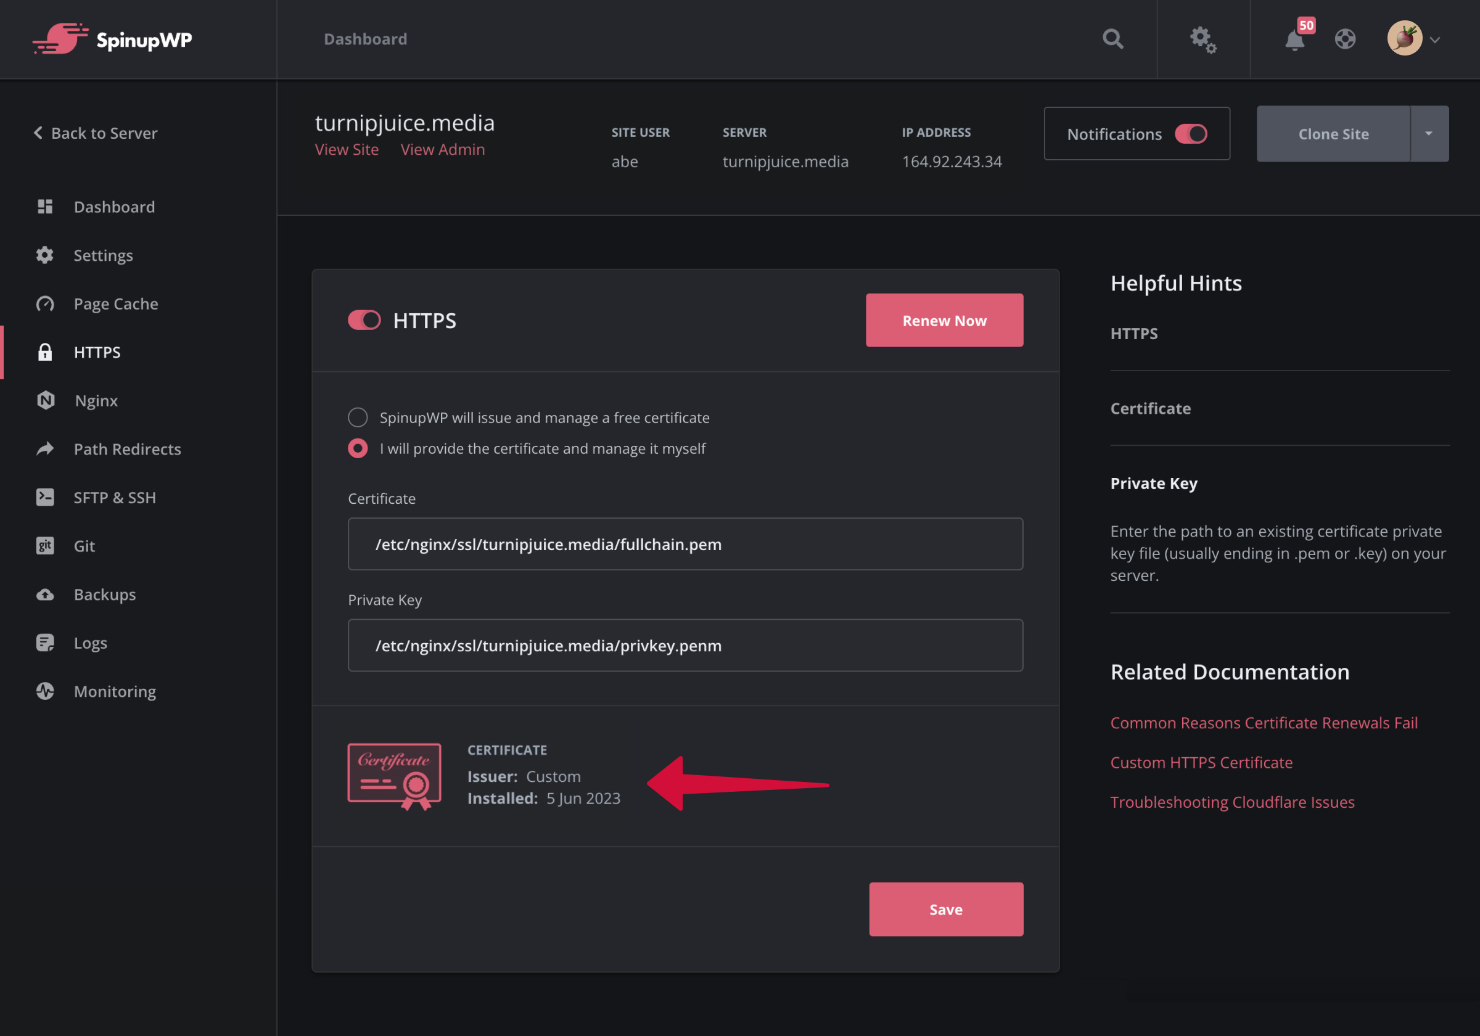Click the Issuer value Custom
Viewport: 1480px width, 1036px height.
coord(553,776)
